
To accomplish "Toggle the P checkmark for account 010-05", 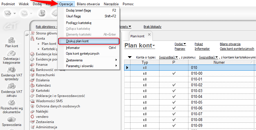I will [174, 102].
